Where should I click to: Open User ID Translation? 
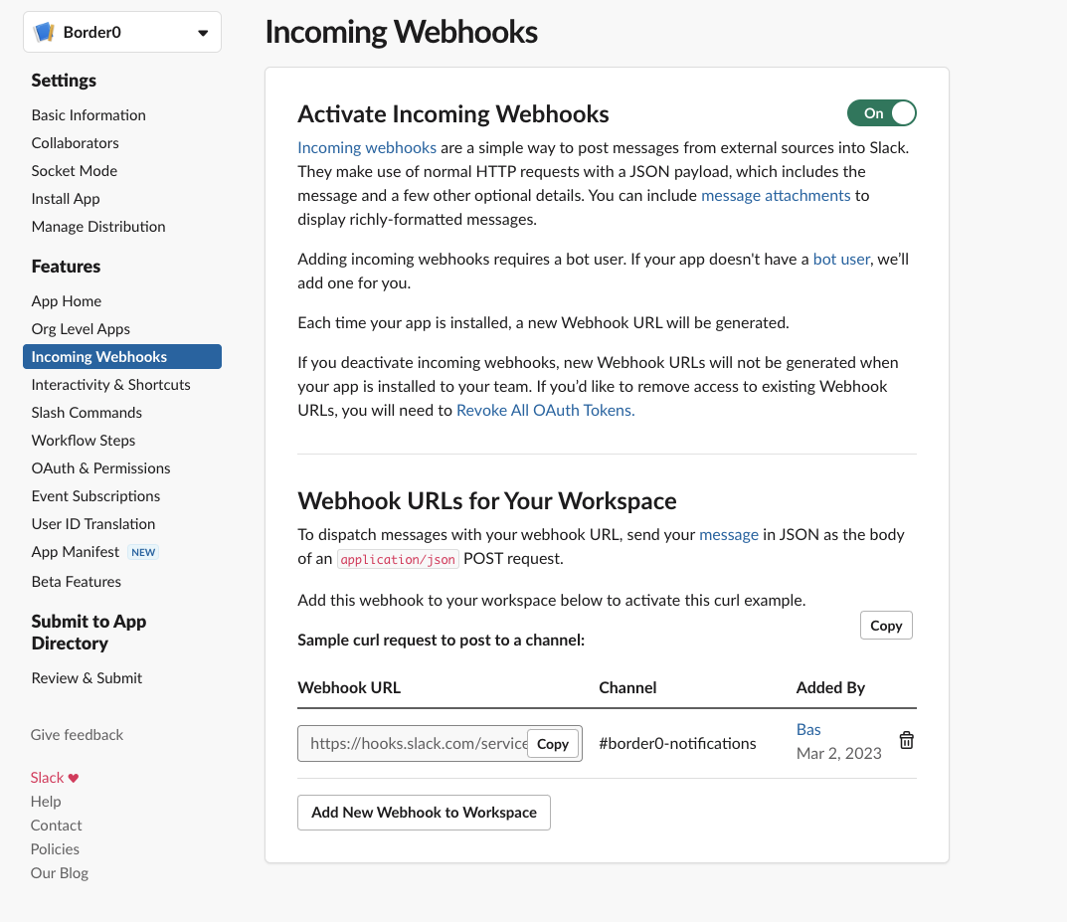pyautogui.click(x=93, y=524)
